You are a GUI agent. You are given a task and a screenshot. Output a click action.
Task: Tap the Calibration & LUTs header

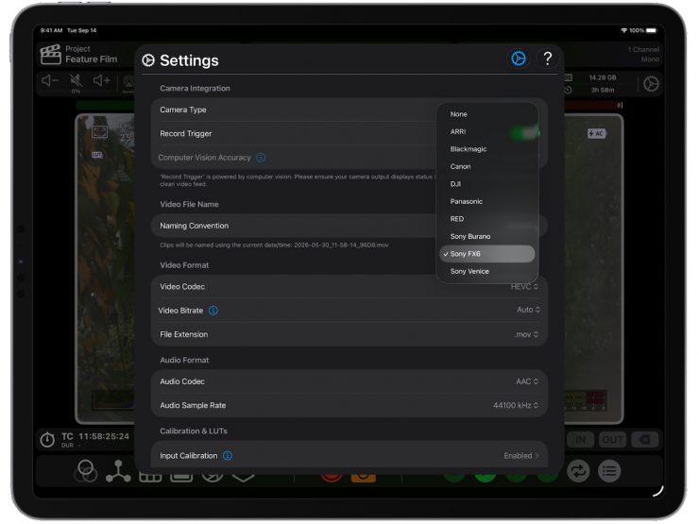(x=194, y=431)
